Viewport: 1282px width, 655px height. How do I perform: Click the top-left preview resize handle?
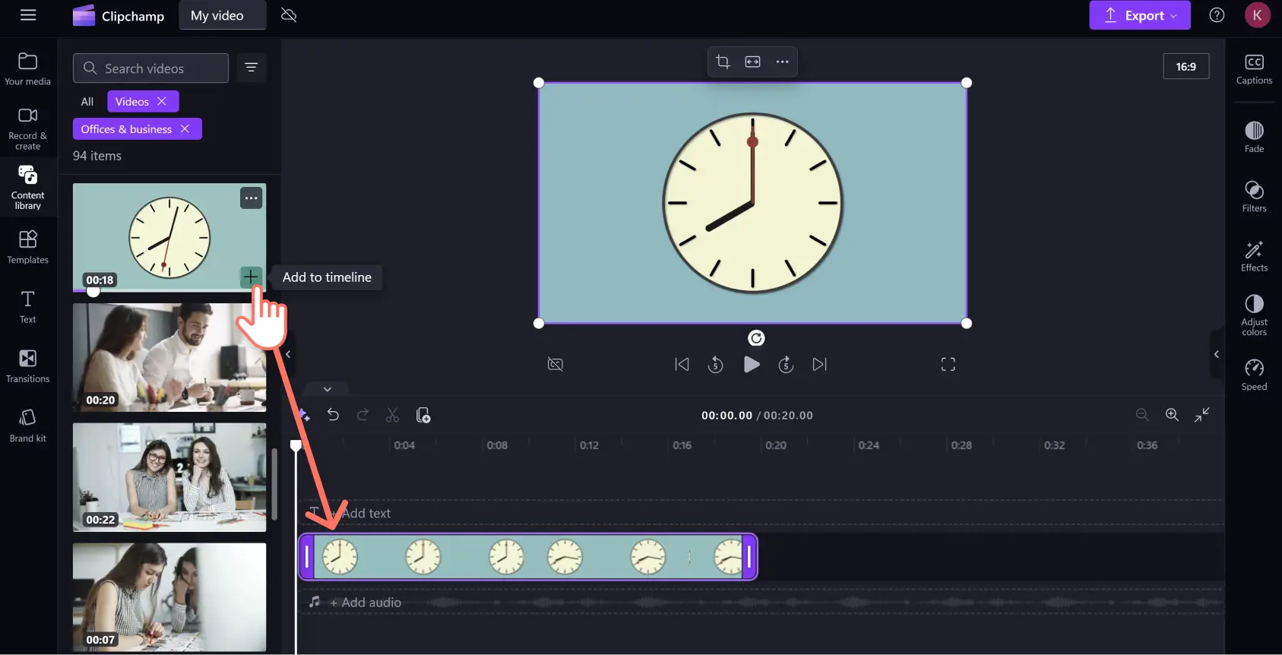(x=539, y=83)
